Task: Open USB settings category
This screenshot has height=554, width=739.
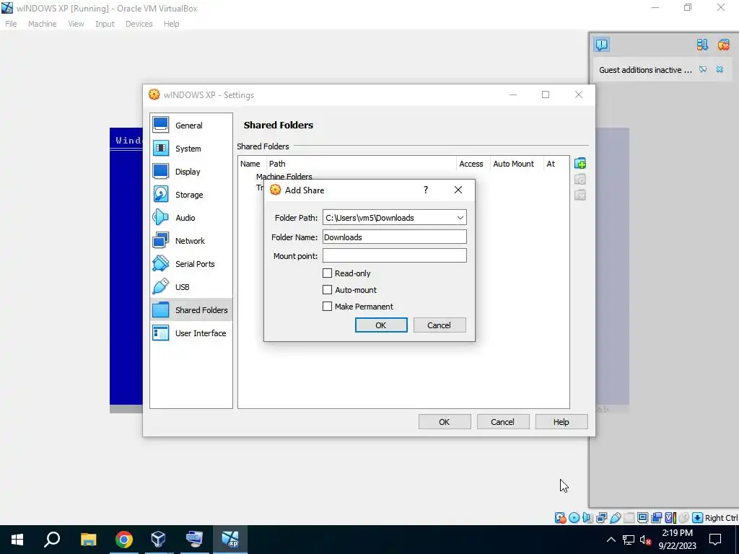Action: 191,287
